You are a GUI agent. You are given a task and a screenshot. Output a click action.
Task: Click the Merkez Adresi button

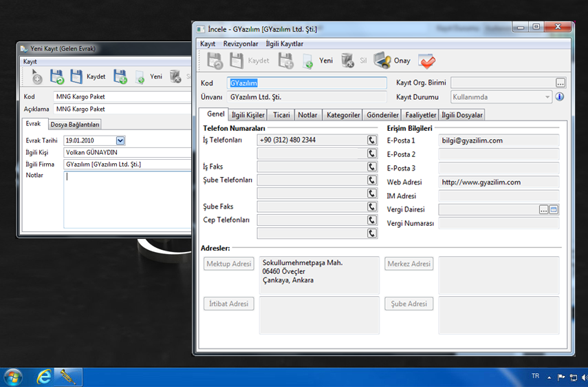tap(409, 264)
